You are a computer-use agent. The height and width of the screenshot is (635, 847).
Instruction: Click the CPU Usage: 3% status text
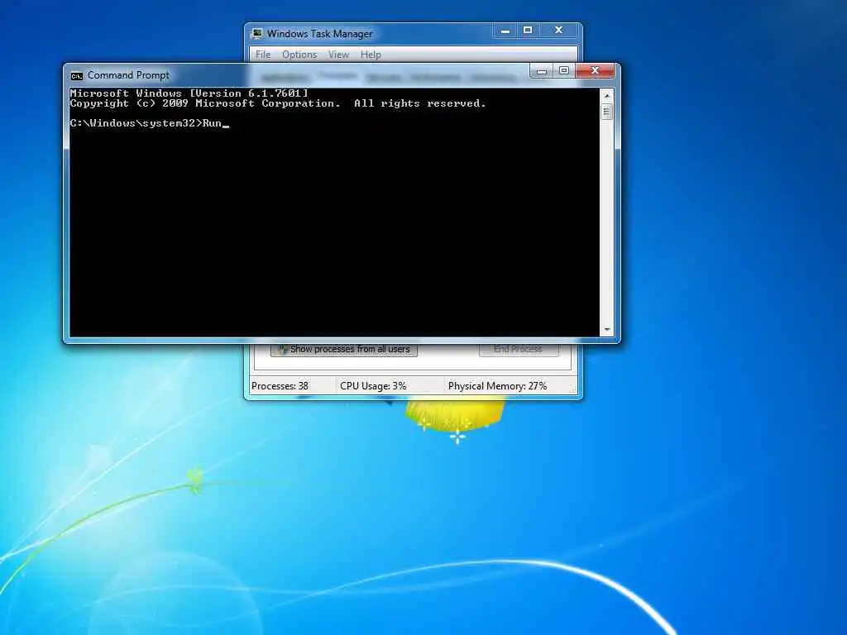373,386
